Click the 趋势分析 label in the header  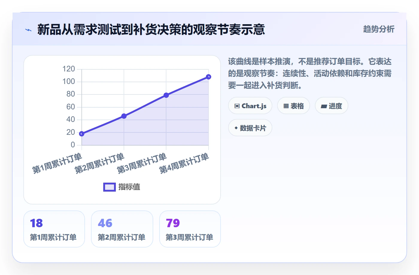click(x=379, y=29)
